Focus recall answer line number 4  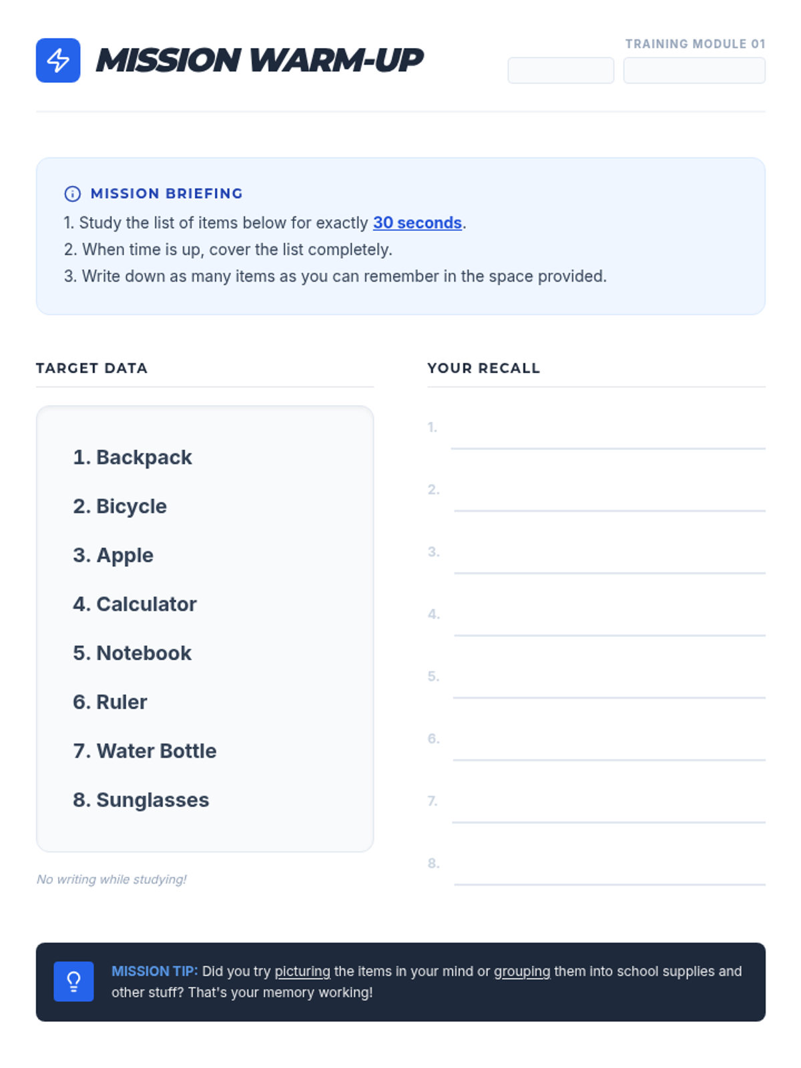point(609,621)
